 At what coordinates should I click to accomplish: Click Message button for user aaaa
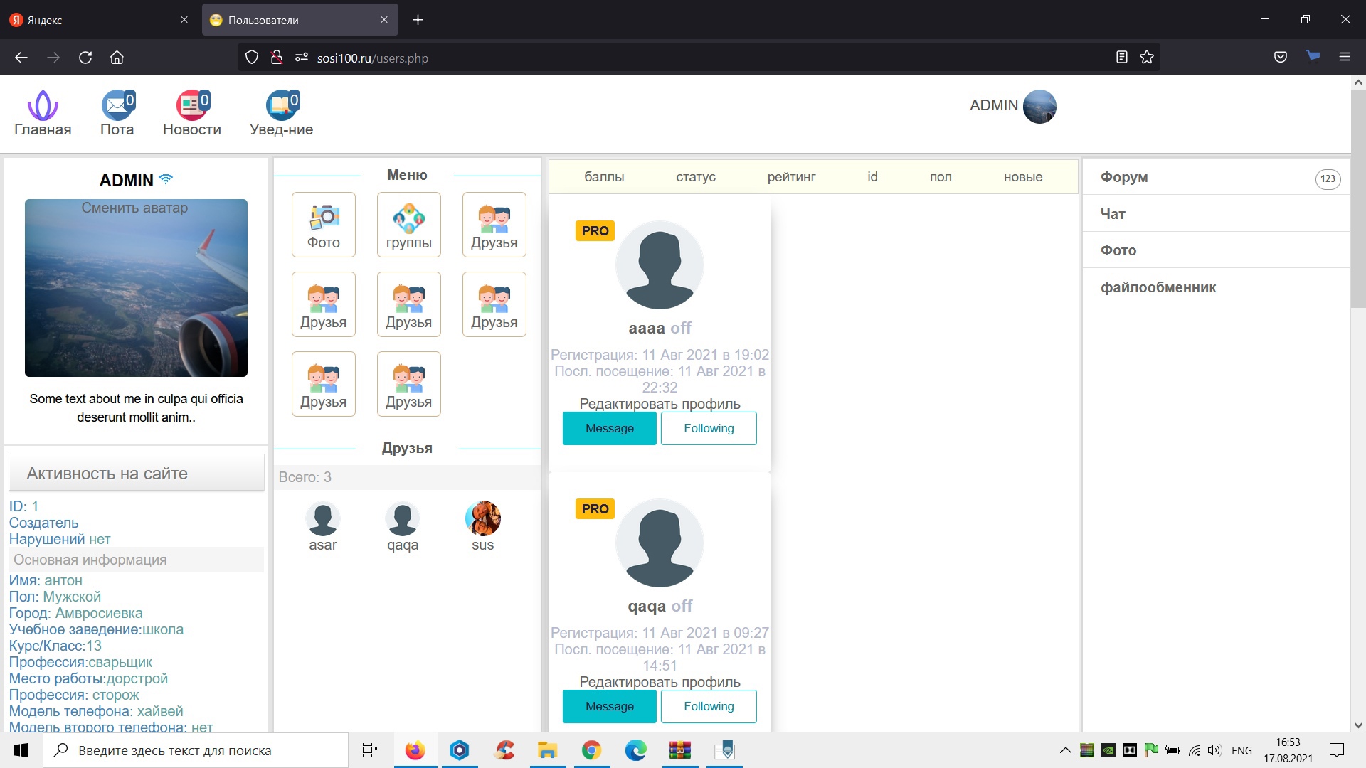point(609,428)
